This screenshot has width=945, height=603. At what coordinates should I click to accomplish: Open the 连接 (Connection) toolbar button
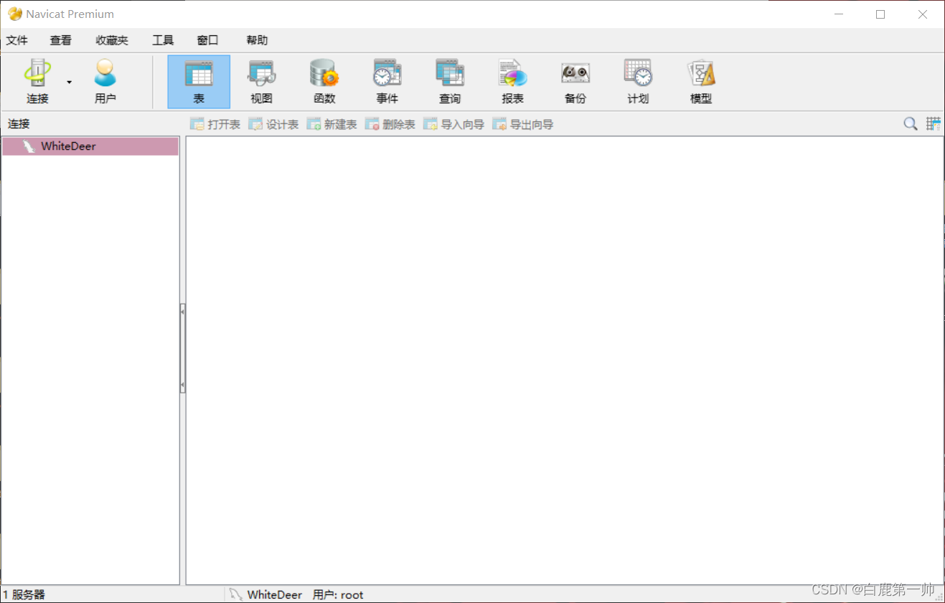tap(37, 82)
